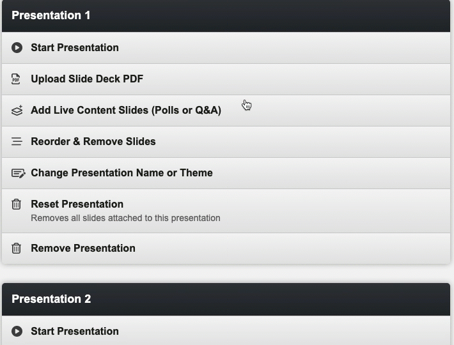The image size is (454, 345).
Task: Click the pencil edit icon for name or theme
Action: pyautogui.click(x=18, y=173)
